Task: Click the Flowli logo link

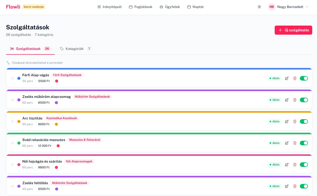Action: coord(13,7)
